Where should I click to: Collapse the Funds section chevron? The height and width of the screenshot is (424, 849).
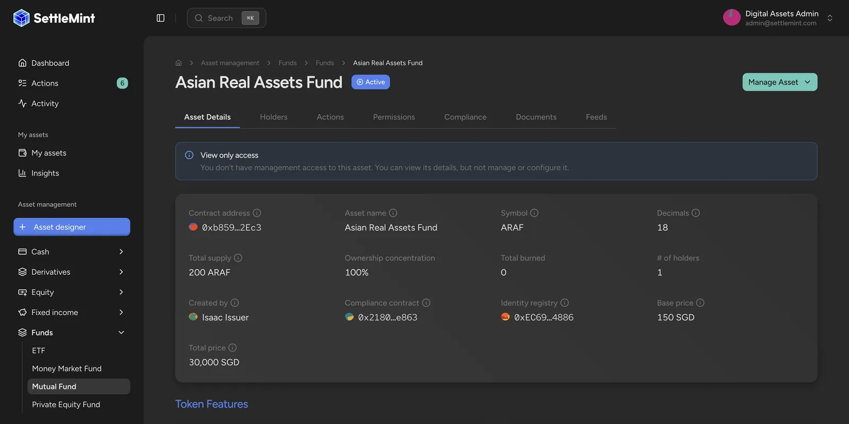click(121, 333)
